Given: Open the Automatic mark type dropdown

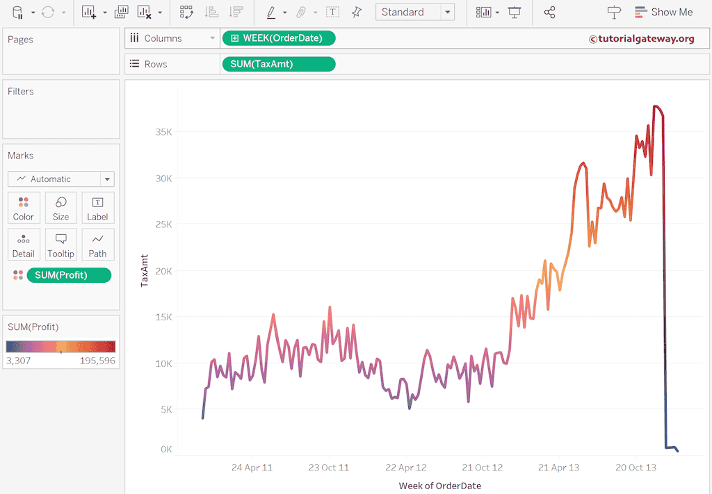Looking at the screenshot, I should tap(107, 179).
